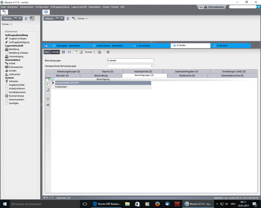Image resolution: width=261 pixels, height=208 pixels.
Task: Switch to Liste view
Action: coord(47,52)
